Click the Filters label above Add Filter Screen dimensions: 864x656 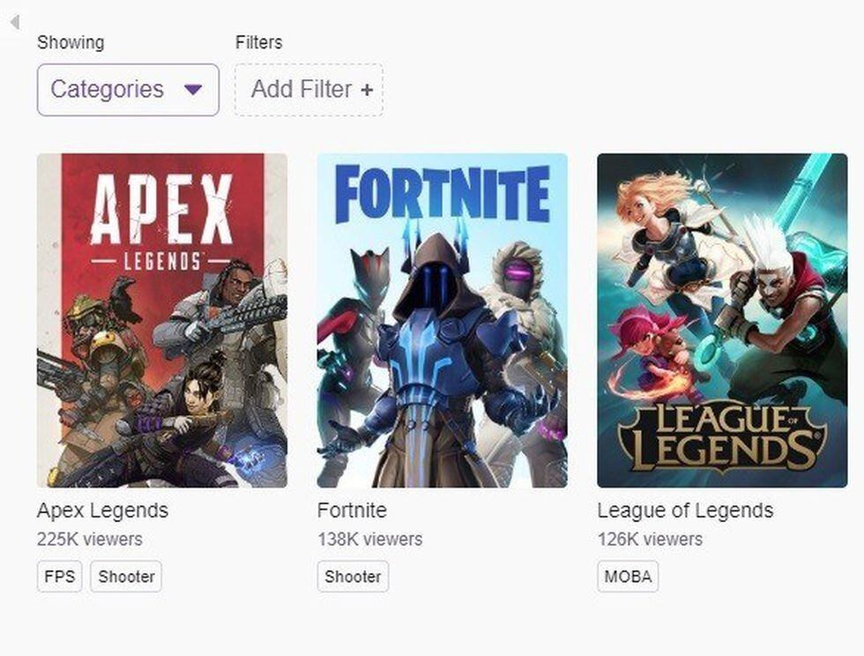point(259,42)
